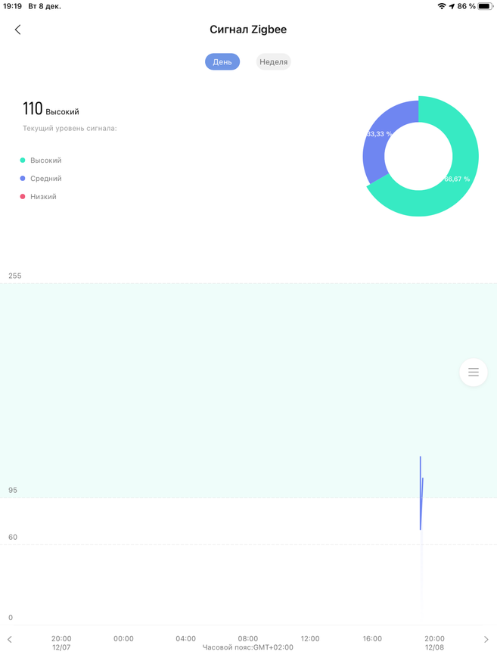The width and height of the screenshot is (497, 664).
Task: Switch to the Неделя tab
Action: pos(273,62)
